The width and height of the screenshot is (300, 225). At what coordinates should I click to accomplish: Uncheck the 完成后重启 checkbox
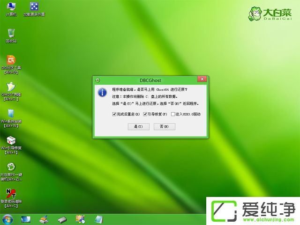(x=114, y=114)
